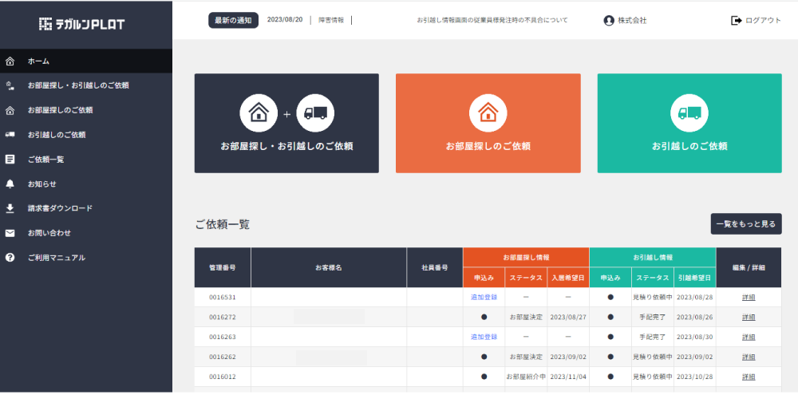Open 詳細 link for request 0016272
798x399 pixels.
(749, 318)
